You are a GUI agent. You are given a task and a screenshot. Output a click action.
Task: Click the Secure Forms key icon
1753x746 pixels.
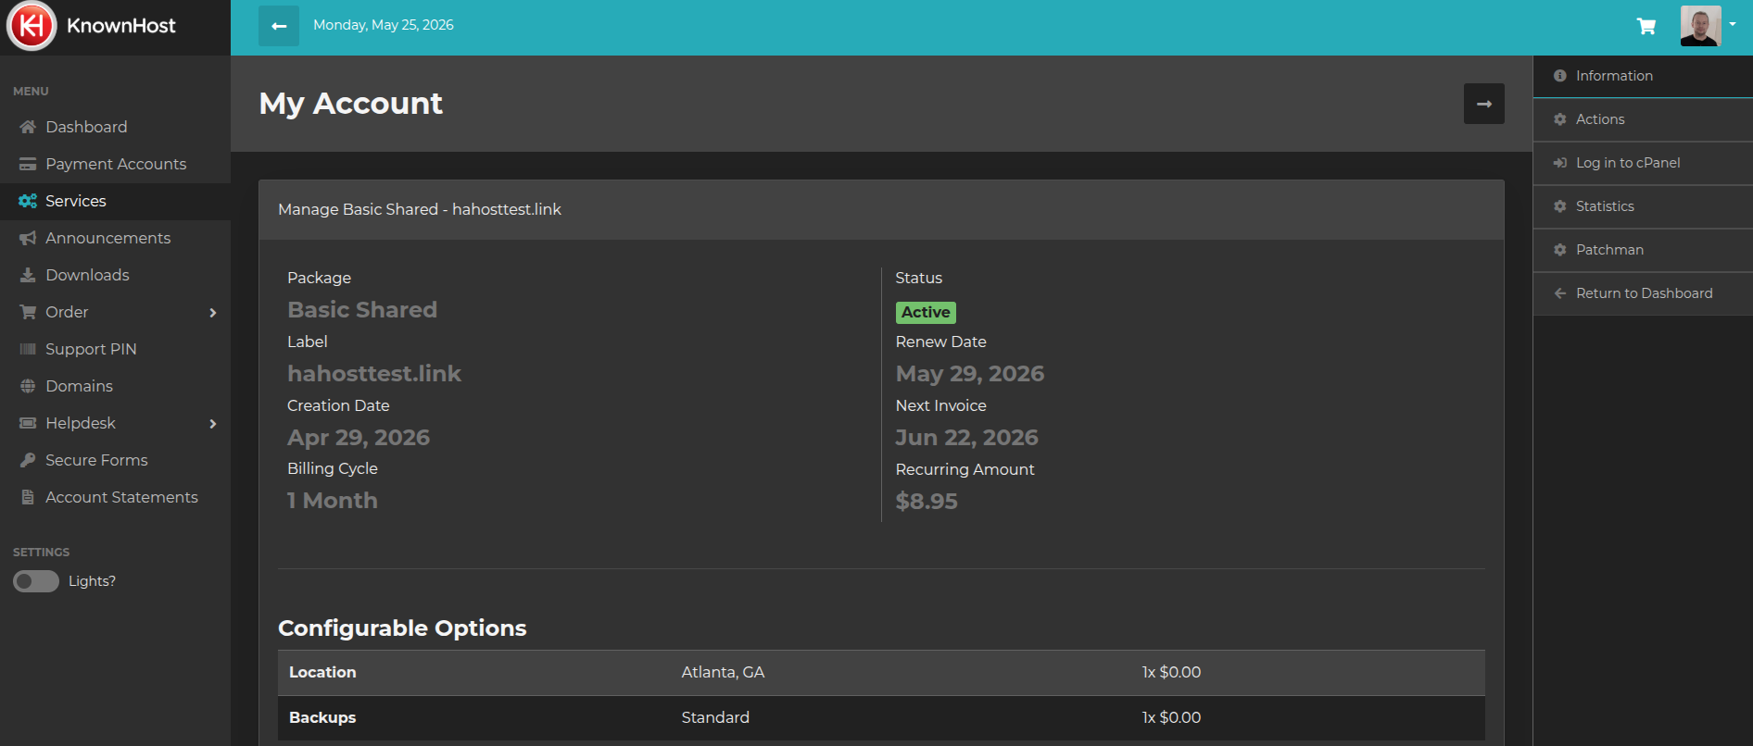coord(28,460)
